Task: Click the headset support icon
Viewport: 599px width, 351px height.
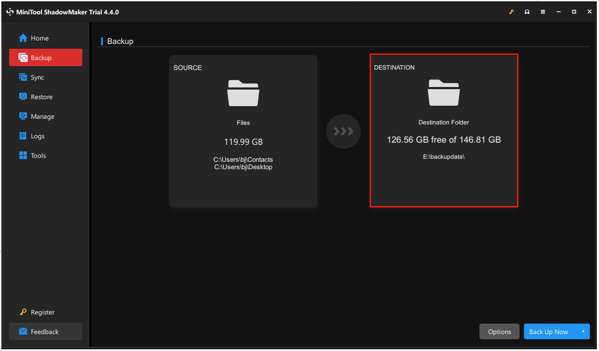Action: click(527, 12)
